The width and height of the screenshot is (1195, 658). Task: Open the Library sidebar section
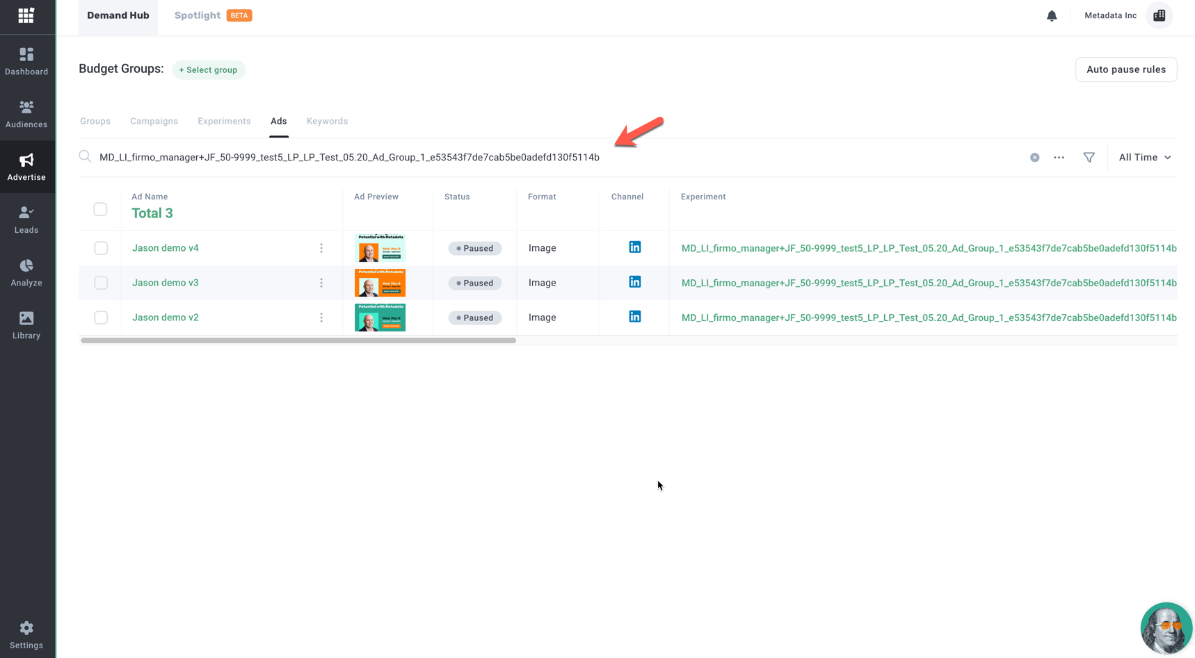(26, 325)
